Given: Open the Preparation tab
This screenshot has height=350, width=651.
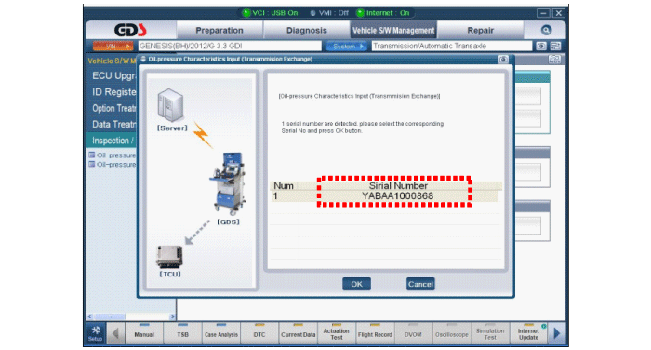Looking at the screenshot, I should pyautogui.click(x=219, y=31).
